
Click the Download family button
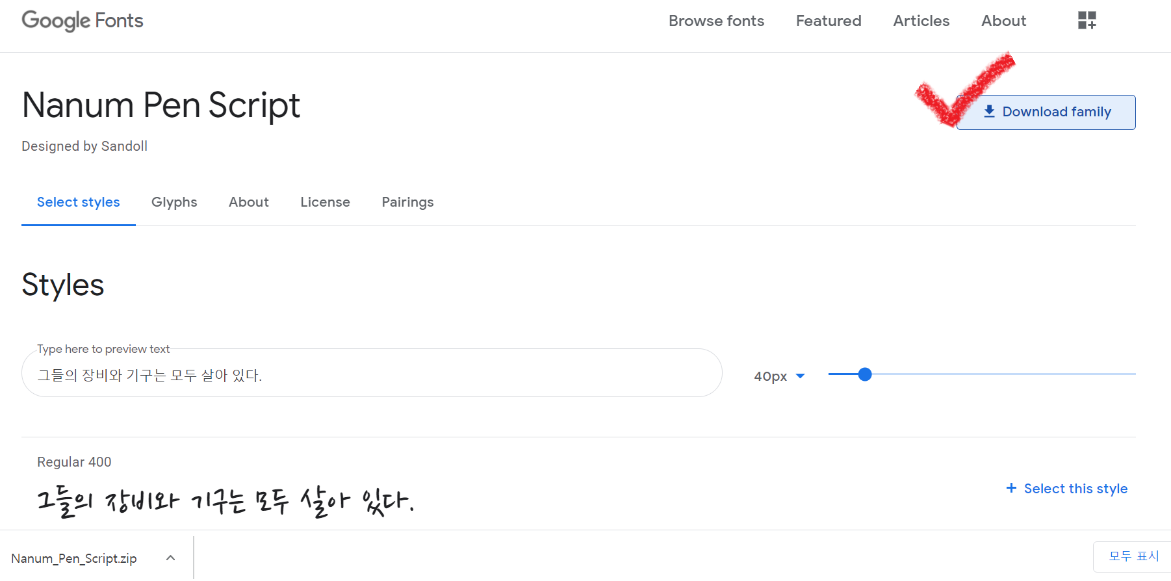pyautogui.click(x=1046, y=112)
